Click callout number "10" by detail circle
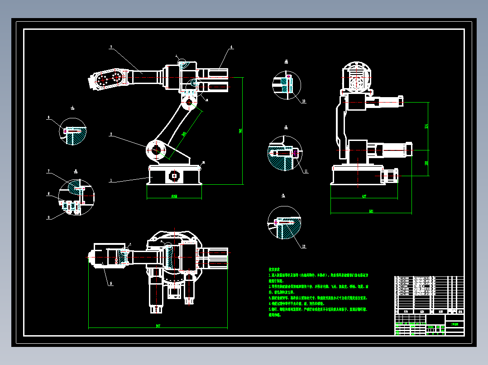This screenshot has width=488, height=365. coord(304,101)
